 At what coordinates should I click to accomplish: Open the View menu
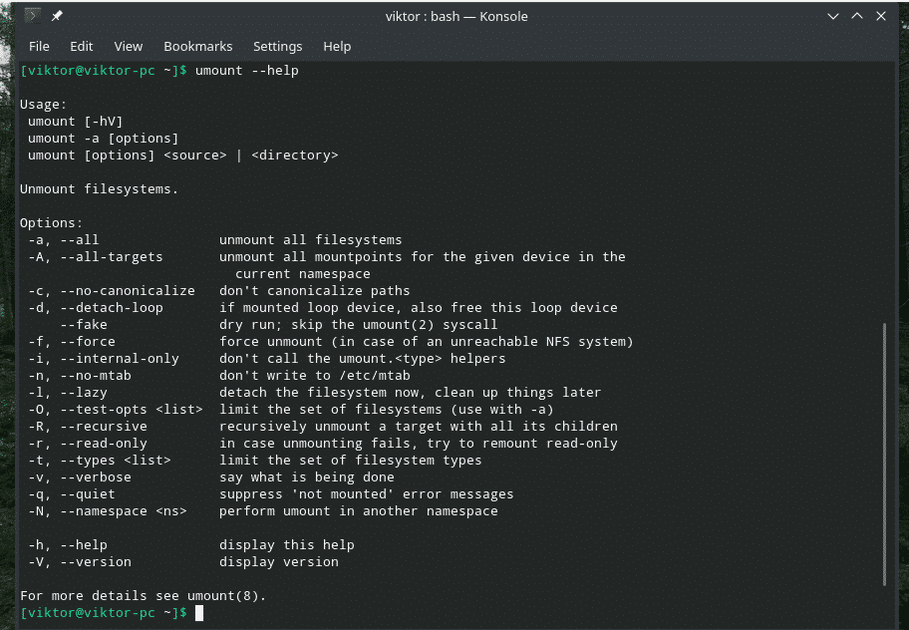point(129,46)
